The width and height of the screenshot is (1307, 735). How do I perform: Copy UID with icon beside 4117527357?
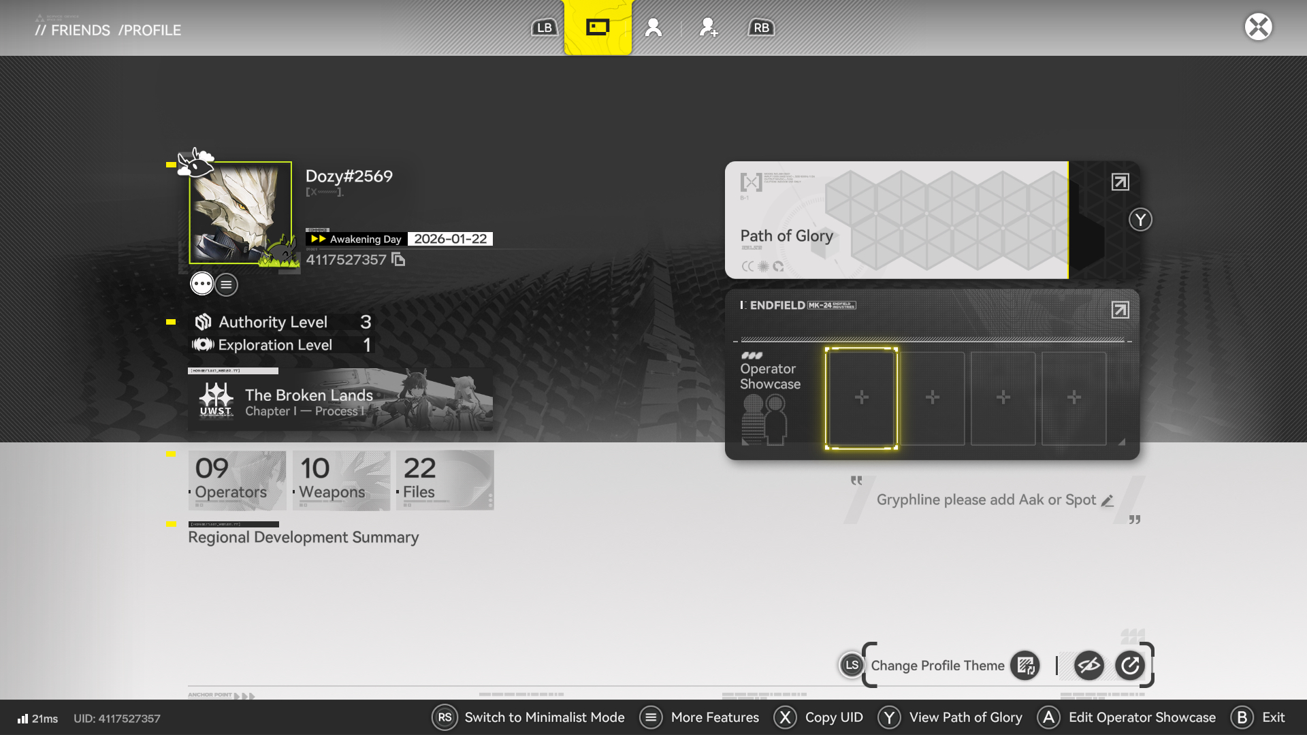[398, 260]
